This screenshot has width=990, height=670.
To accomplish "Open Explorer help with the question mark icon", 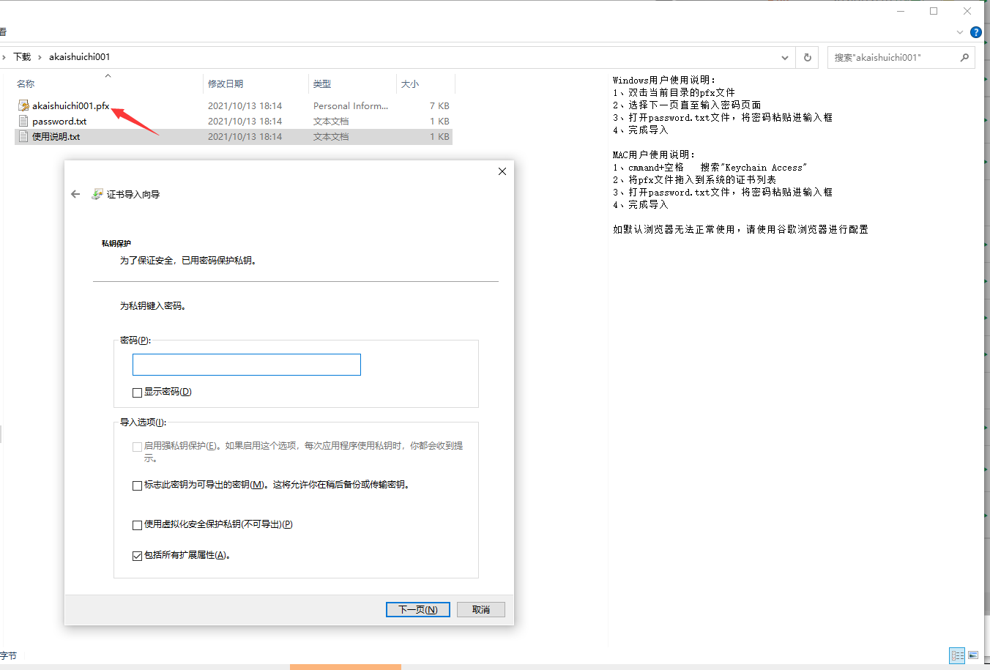I will pos(976,32).
